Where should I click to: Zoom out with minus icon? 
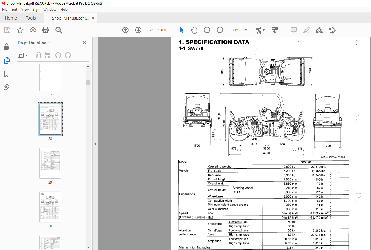207,30
